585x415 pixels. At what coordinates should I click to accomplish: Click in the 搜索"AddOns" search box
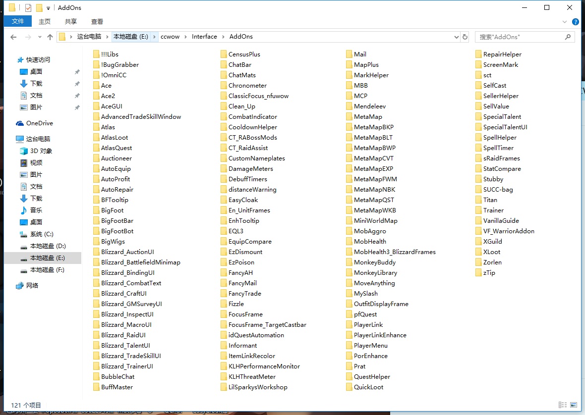pos(518,37)
